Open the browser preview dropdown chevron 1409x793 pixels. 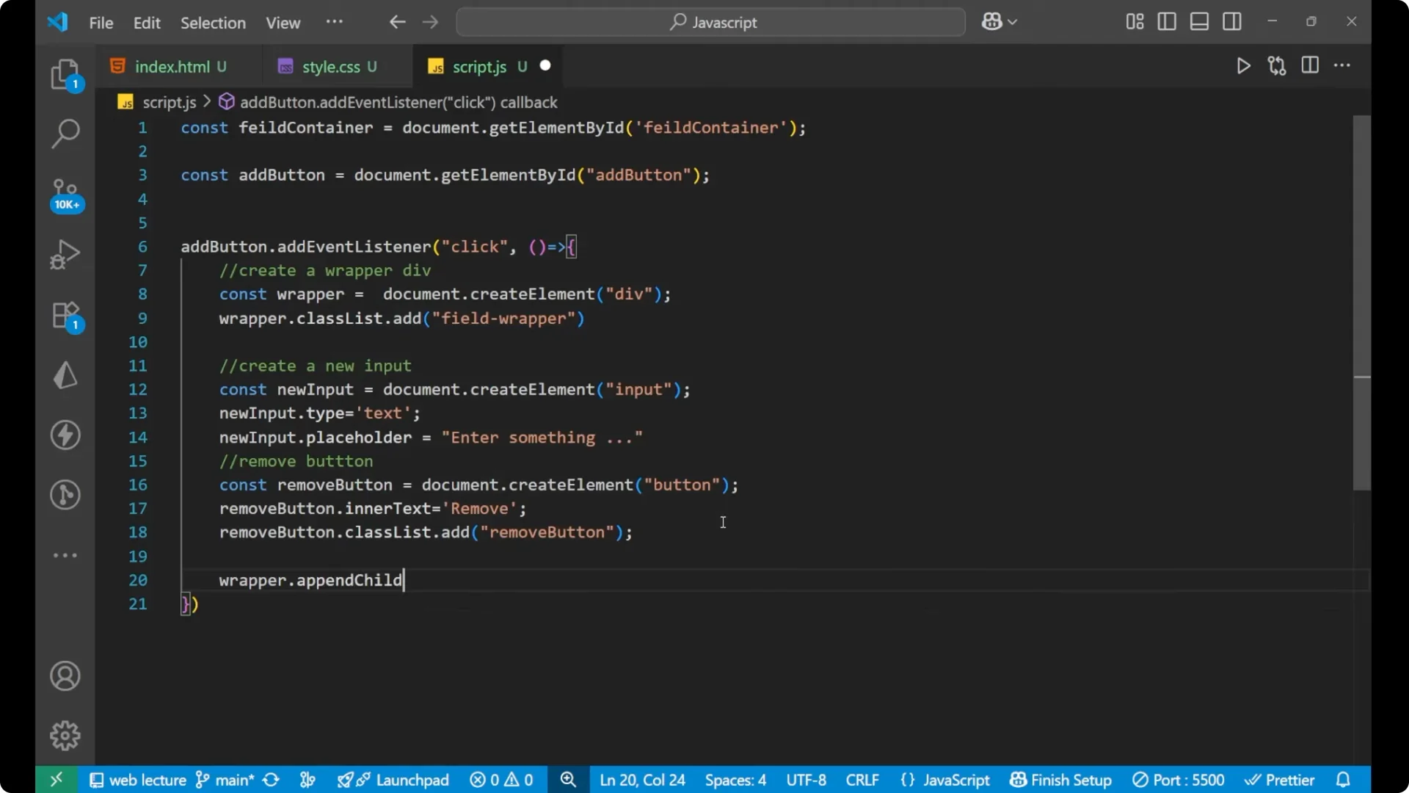1013,21
